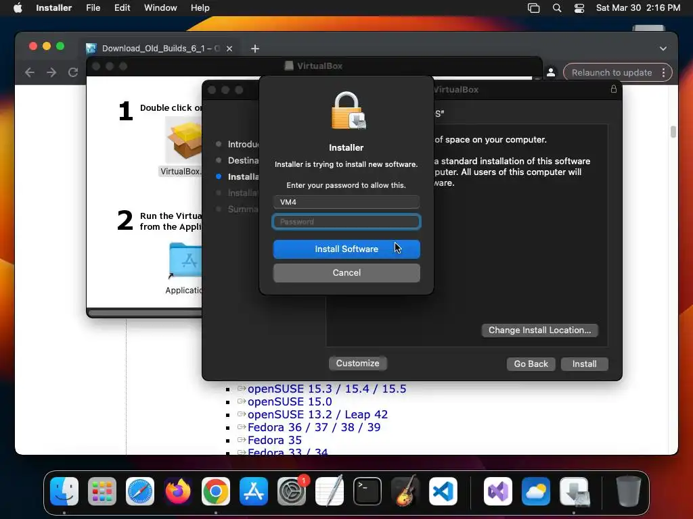Open the weather cloud app in the Dock
The height and width of the screenshot is (519, 693).
[536, 491]
